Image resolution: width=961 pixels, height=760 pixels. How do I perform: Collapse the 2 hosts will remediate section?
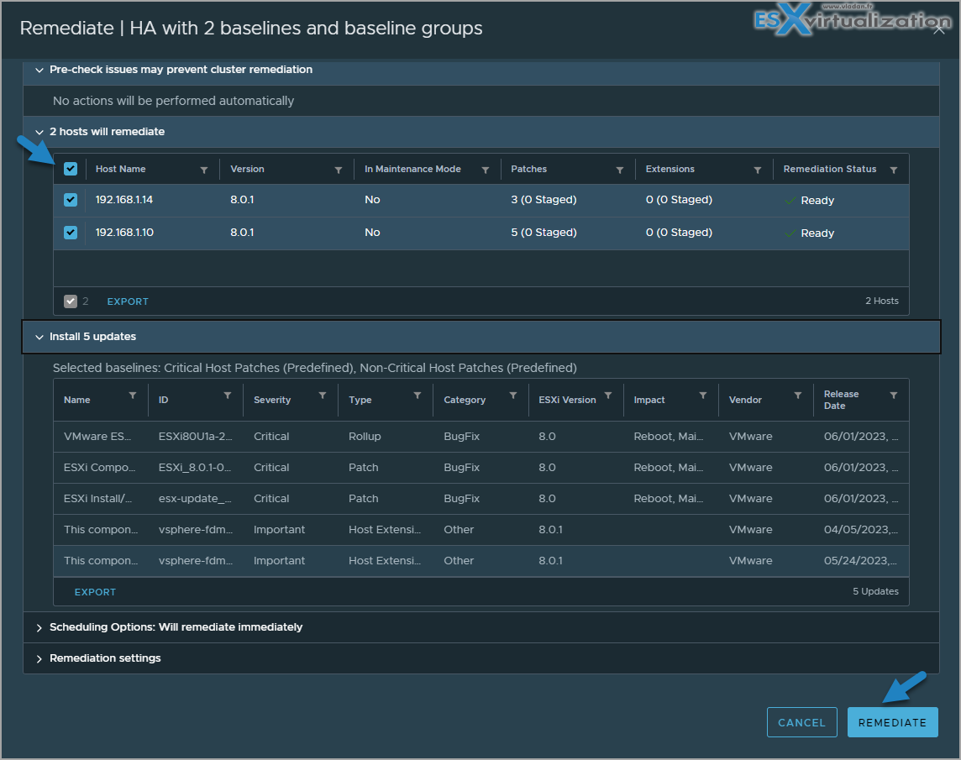[39, 132]
